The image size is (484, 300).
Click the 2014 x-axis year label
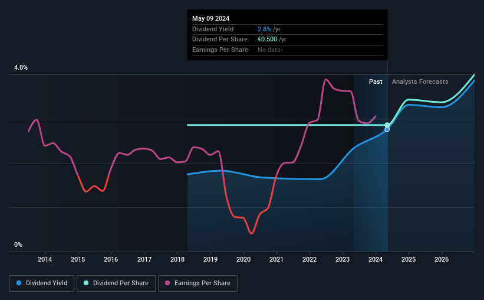45,259
